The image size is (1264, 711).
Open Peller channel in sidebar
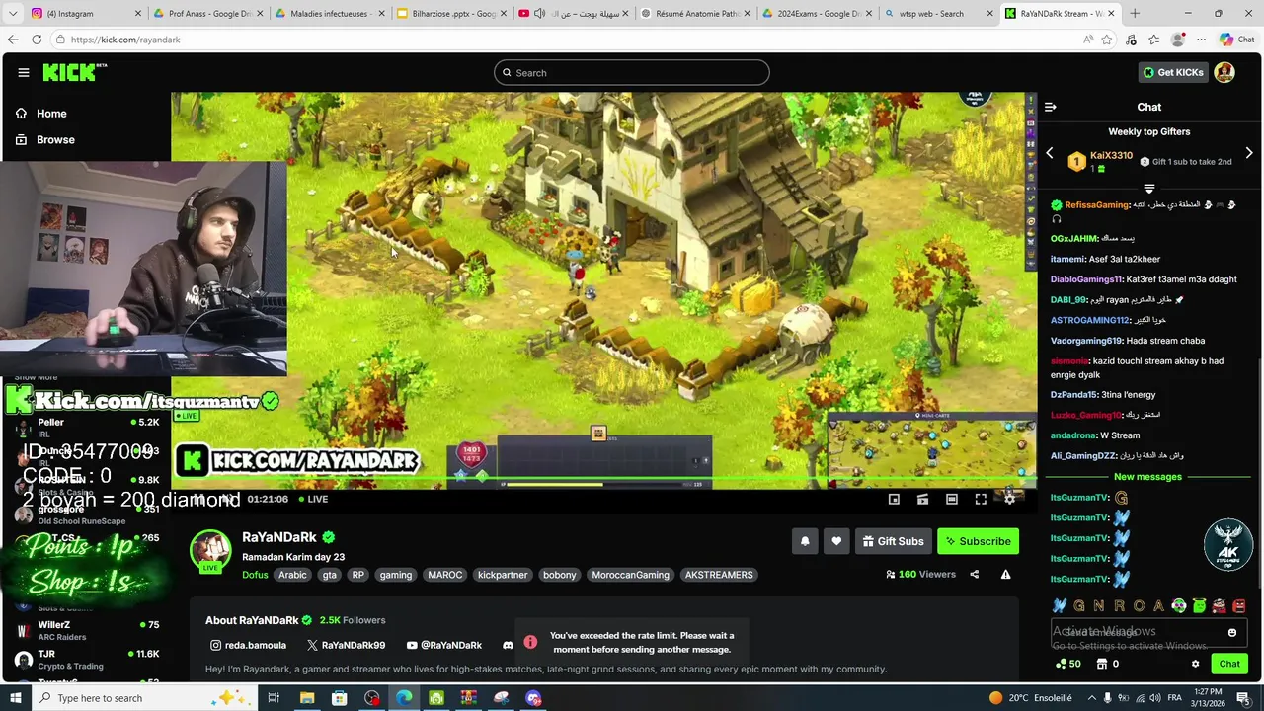coord(87,428)
